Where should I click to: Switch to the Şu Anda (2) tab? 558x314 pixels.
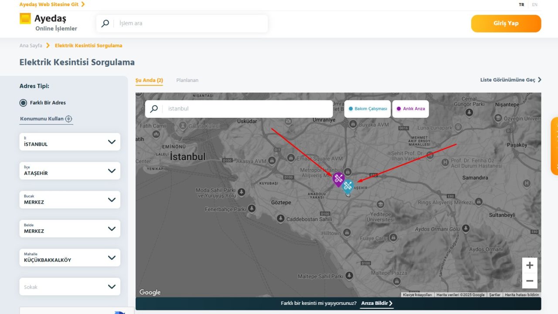(149, 80)
